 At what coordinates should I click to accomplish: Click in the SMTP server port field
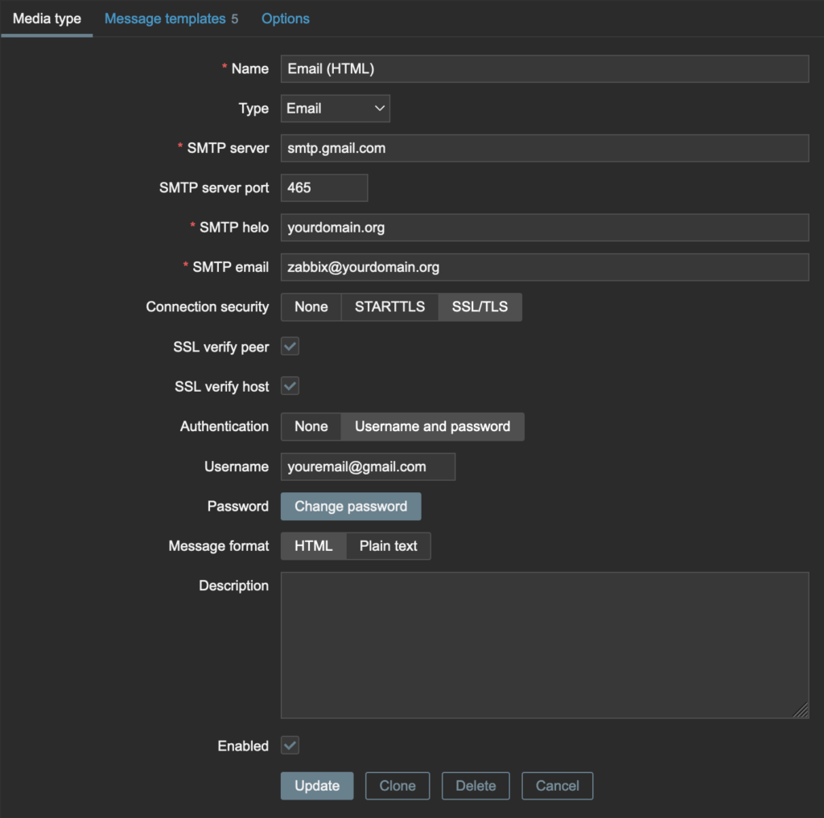tap(323, 188)
